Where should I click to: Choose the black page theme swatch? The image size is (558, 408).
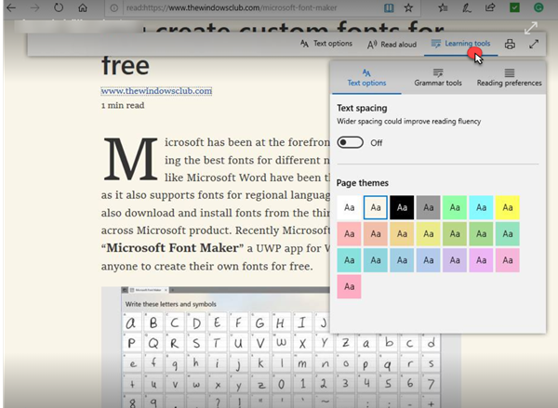point(402,207)
